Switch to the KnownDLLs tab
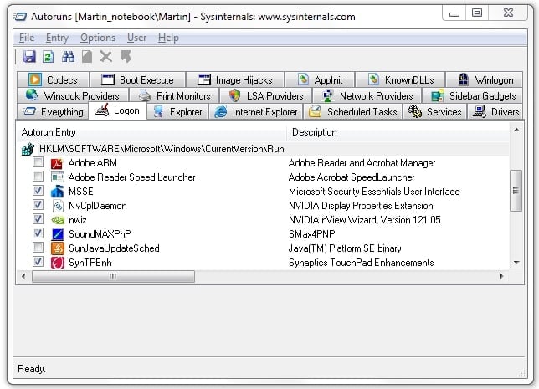This screenshot has height=389, width=539. point(400,79)
